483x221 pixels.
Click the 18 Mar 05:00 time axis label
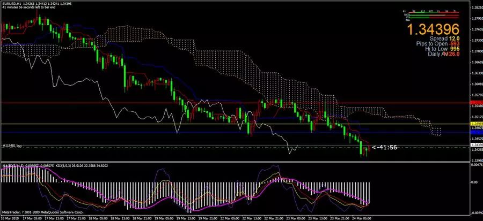[x=99, y=218]
